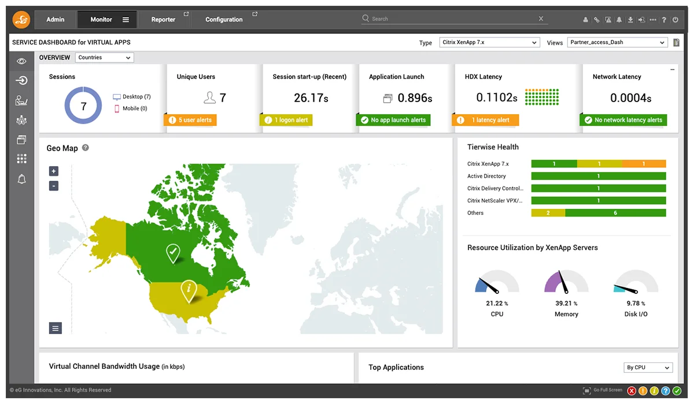694x404 pixels.
Task: Click the Sessions donut chart
Action: (x=83, y=106)
